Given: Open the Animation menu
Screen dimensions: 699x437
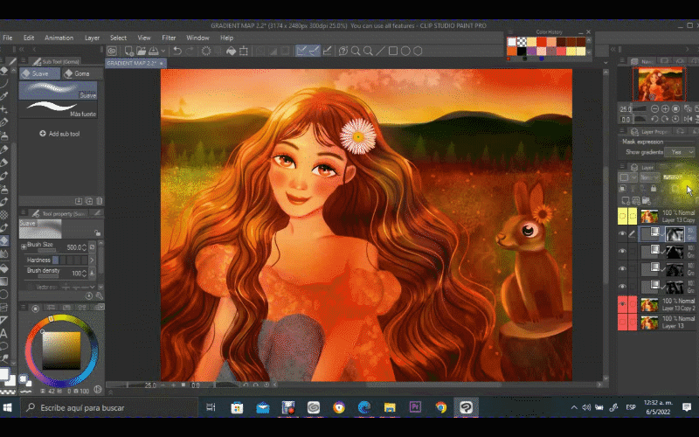Looking at the screenshot, I should pyautogui.click(x=59, y=38).
